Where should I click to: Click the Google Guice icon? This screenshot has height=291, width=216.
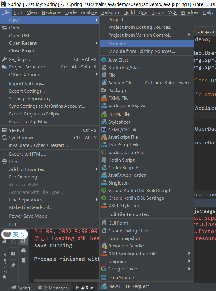pos(104,269)
